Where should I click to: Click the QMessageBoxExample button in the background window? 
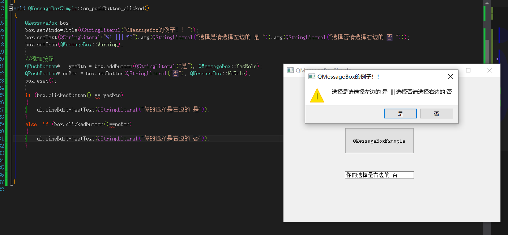(379, 141)
